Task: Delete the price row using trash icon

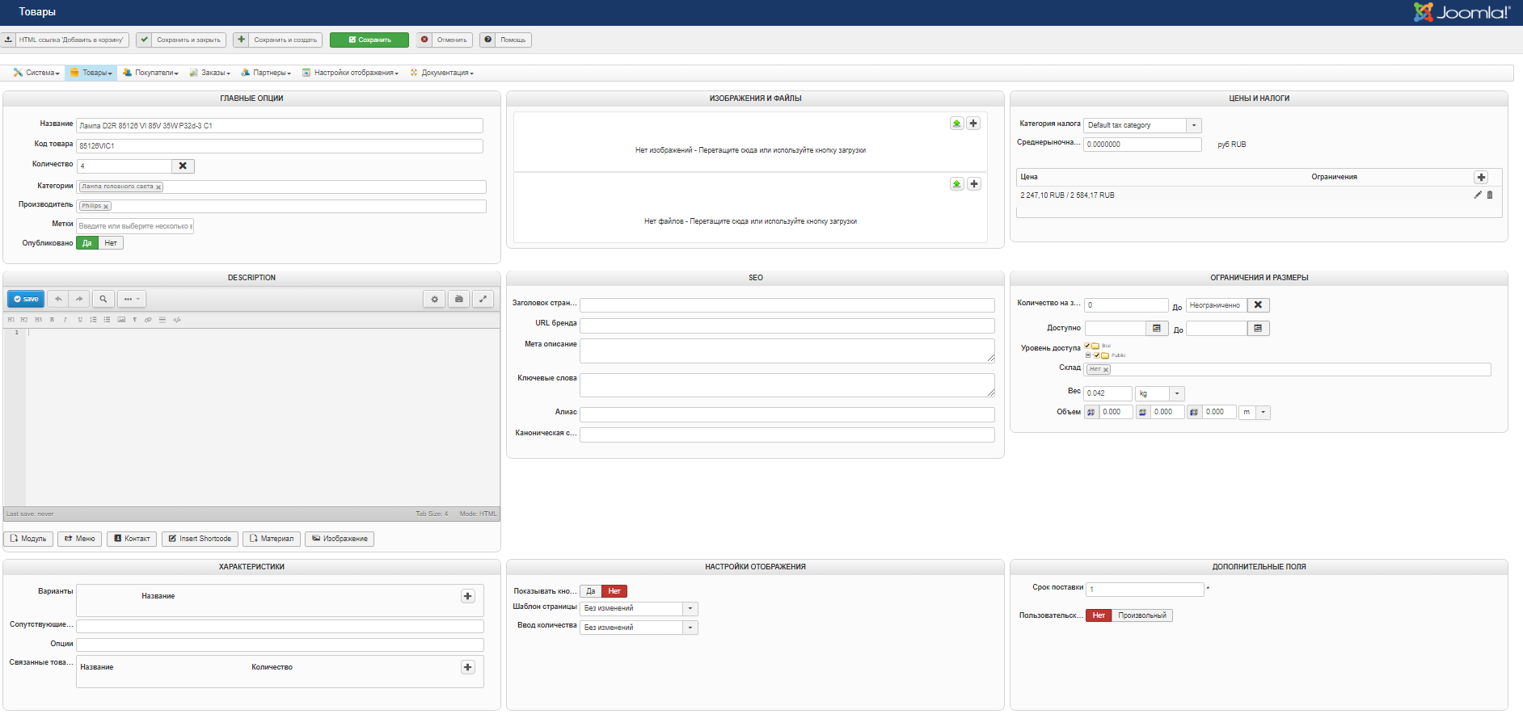Action: coord(1490,195)
